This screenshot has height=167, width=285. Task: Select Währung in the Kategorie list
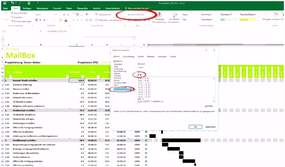pyautogui.click(x=118, y=69)
